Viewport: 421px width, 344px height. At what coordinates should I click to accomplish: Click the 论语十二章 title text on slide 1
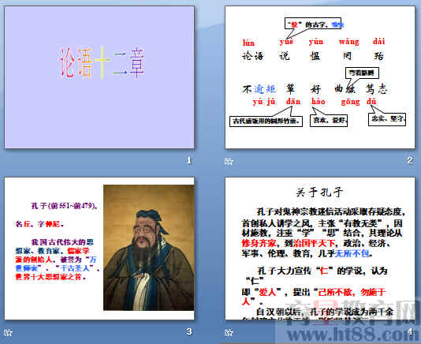[x=102, y=63]
